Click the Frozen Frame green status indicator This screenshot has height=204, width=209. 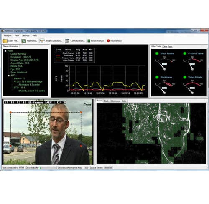(x=185, y=53)
